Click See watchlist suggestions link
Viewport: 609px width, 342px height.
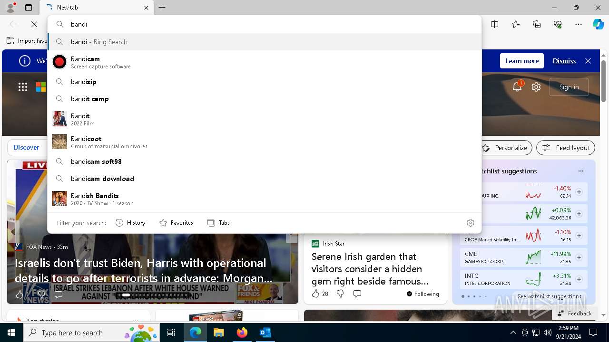click(x=549, y=296)
